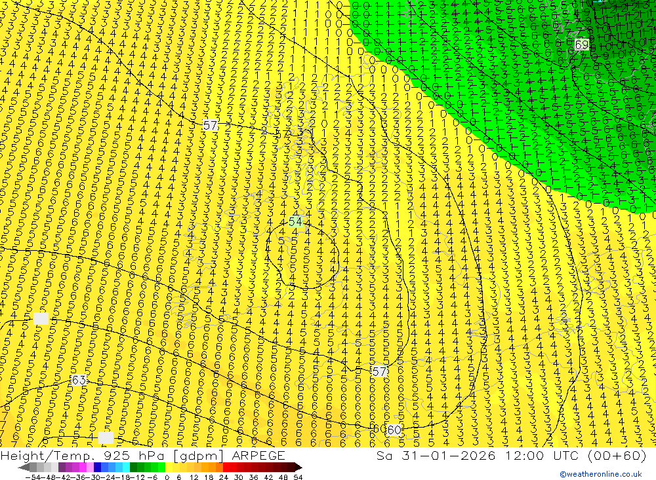Click the 63 contour label box
This screenshot has height=480, width=656.
coord(79,380)
